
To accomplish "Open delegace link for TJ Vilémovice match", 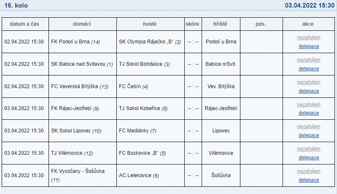I will 309,158.
